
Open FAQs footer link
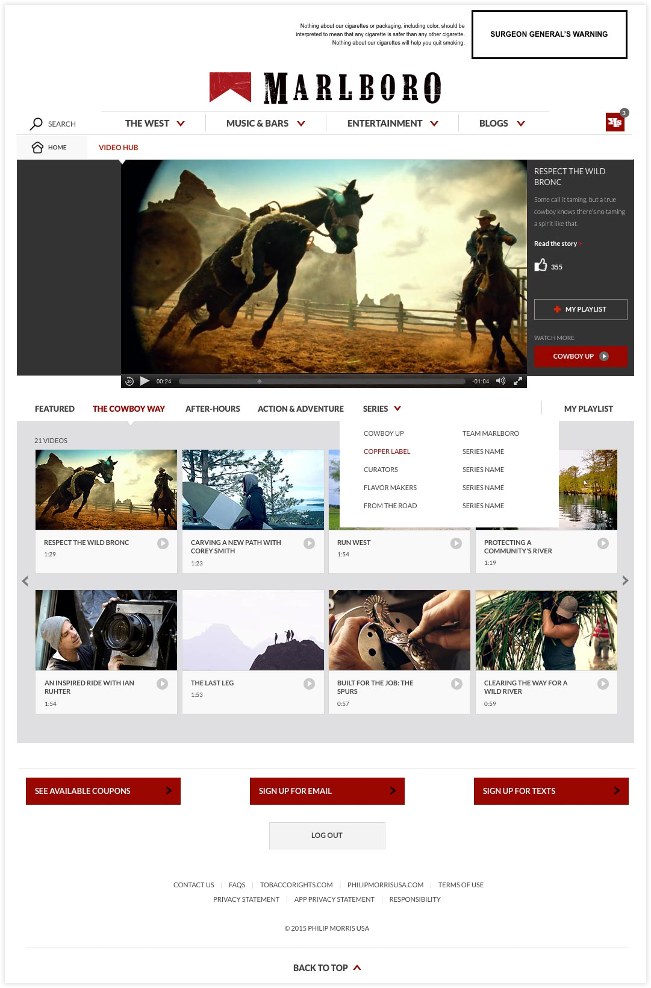pyautogui.click(x=237, y=885)
